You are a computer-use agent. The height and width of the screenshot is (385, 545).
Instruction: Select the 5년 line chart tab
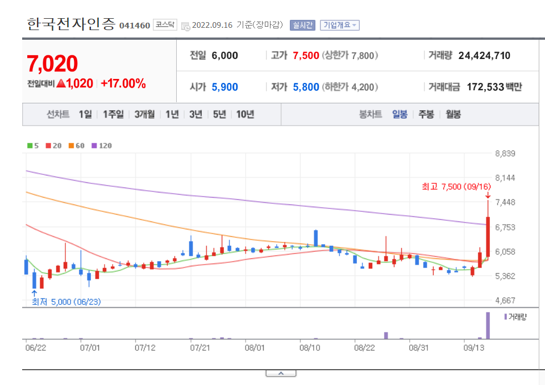click(219, 114)
